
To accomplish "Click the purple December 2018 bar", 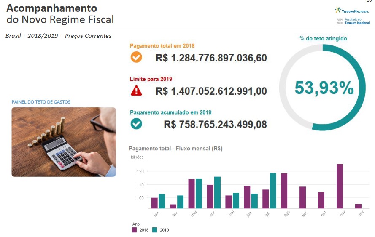I will pyautogui.click(x=358, y=206).
